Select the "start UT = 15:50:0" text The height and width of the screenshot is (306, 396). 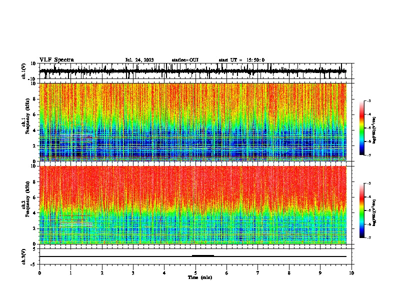tap(241, 60)
